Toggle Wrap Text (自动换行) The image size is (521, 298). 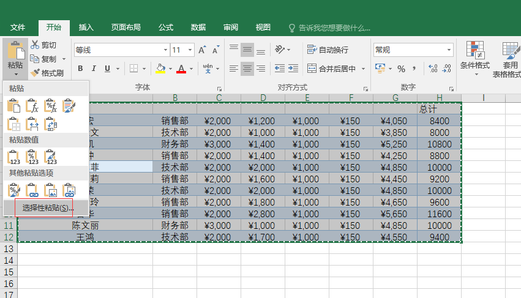[x=328, y=50]
